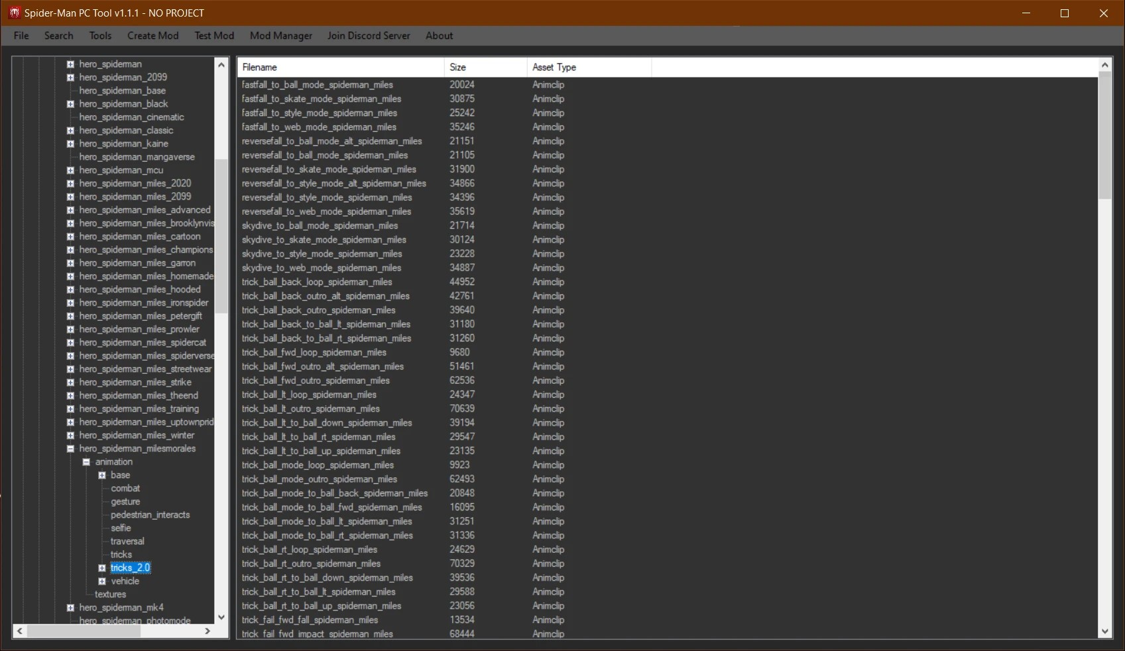Screen dimensions: 1125x651
Task: Select the pedestrian_interacts folder
Action: pyautogui.click(x=150, y=515)
